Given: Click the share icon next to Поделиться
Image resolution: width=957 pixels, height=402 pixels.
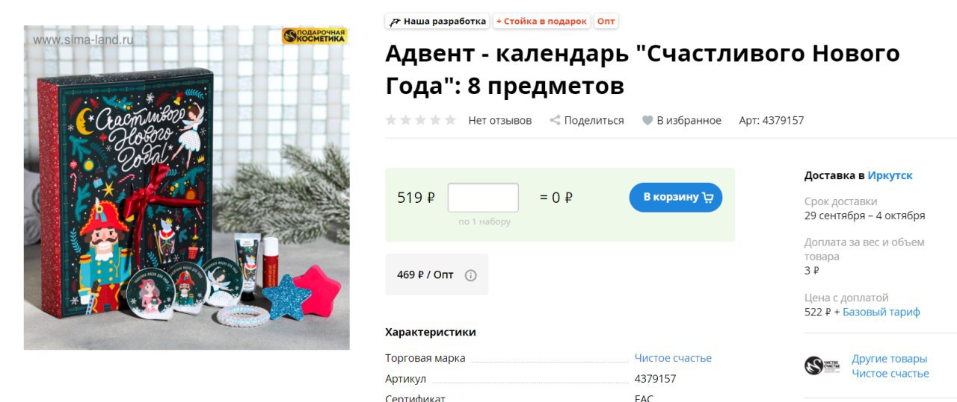Looking at the screenshot, I should (x=555, y=120).
